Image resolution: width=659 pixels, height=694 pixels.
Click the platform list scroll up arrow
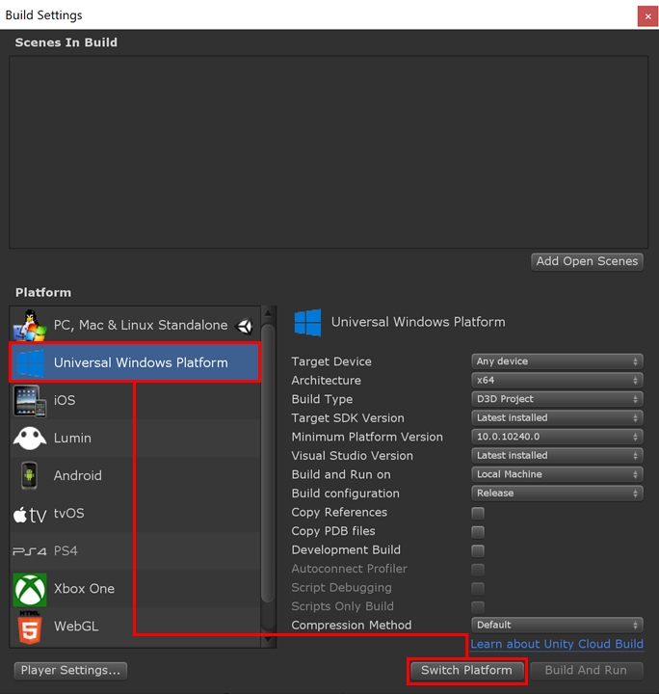click(x=268, y=313)
